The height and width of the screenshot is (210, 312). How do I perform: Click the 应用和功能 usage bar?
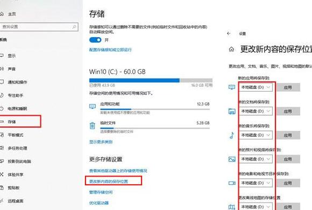pos(155,109)
